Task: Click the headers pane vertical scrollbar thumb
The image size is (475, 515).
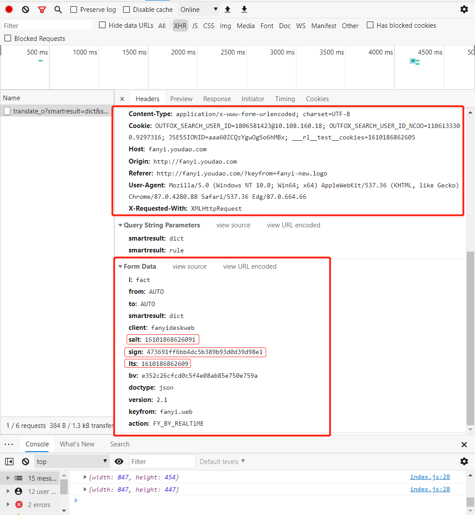Action: [x=471, y=338]
